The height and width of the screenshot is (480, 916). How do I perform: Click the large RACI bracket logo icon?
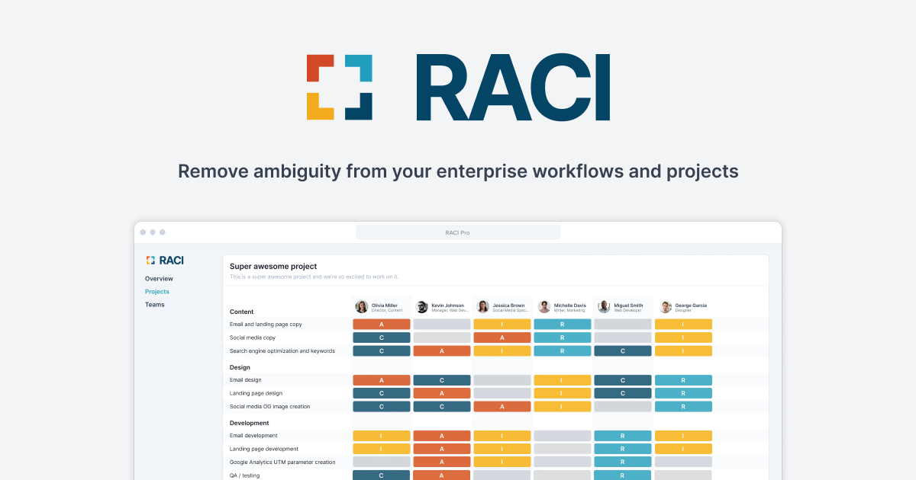(x=340, y=88)
